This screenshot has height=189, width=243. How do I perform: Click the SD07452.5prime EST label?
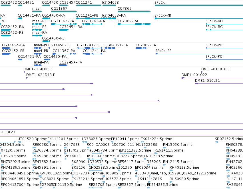229,139
